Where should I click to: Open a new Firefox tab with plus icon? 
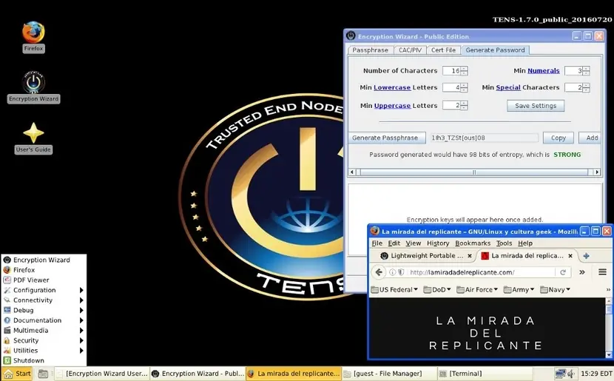586,256
